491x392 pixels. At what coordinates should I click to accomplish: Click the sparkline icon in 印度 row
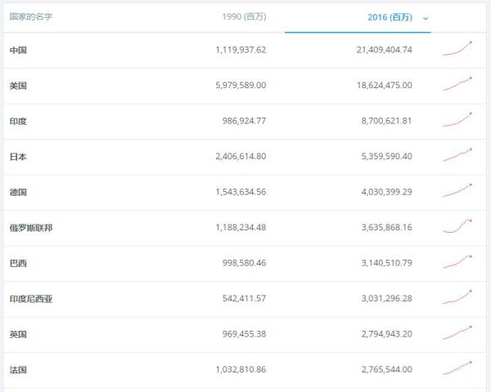(x=457, y=120)
